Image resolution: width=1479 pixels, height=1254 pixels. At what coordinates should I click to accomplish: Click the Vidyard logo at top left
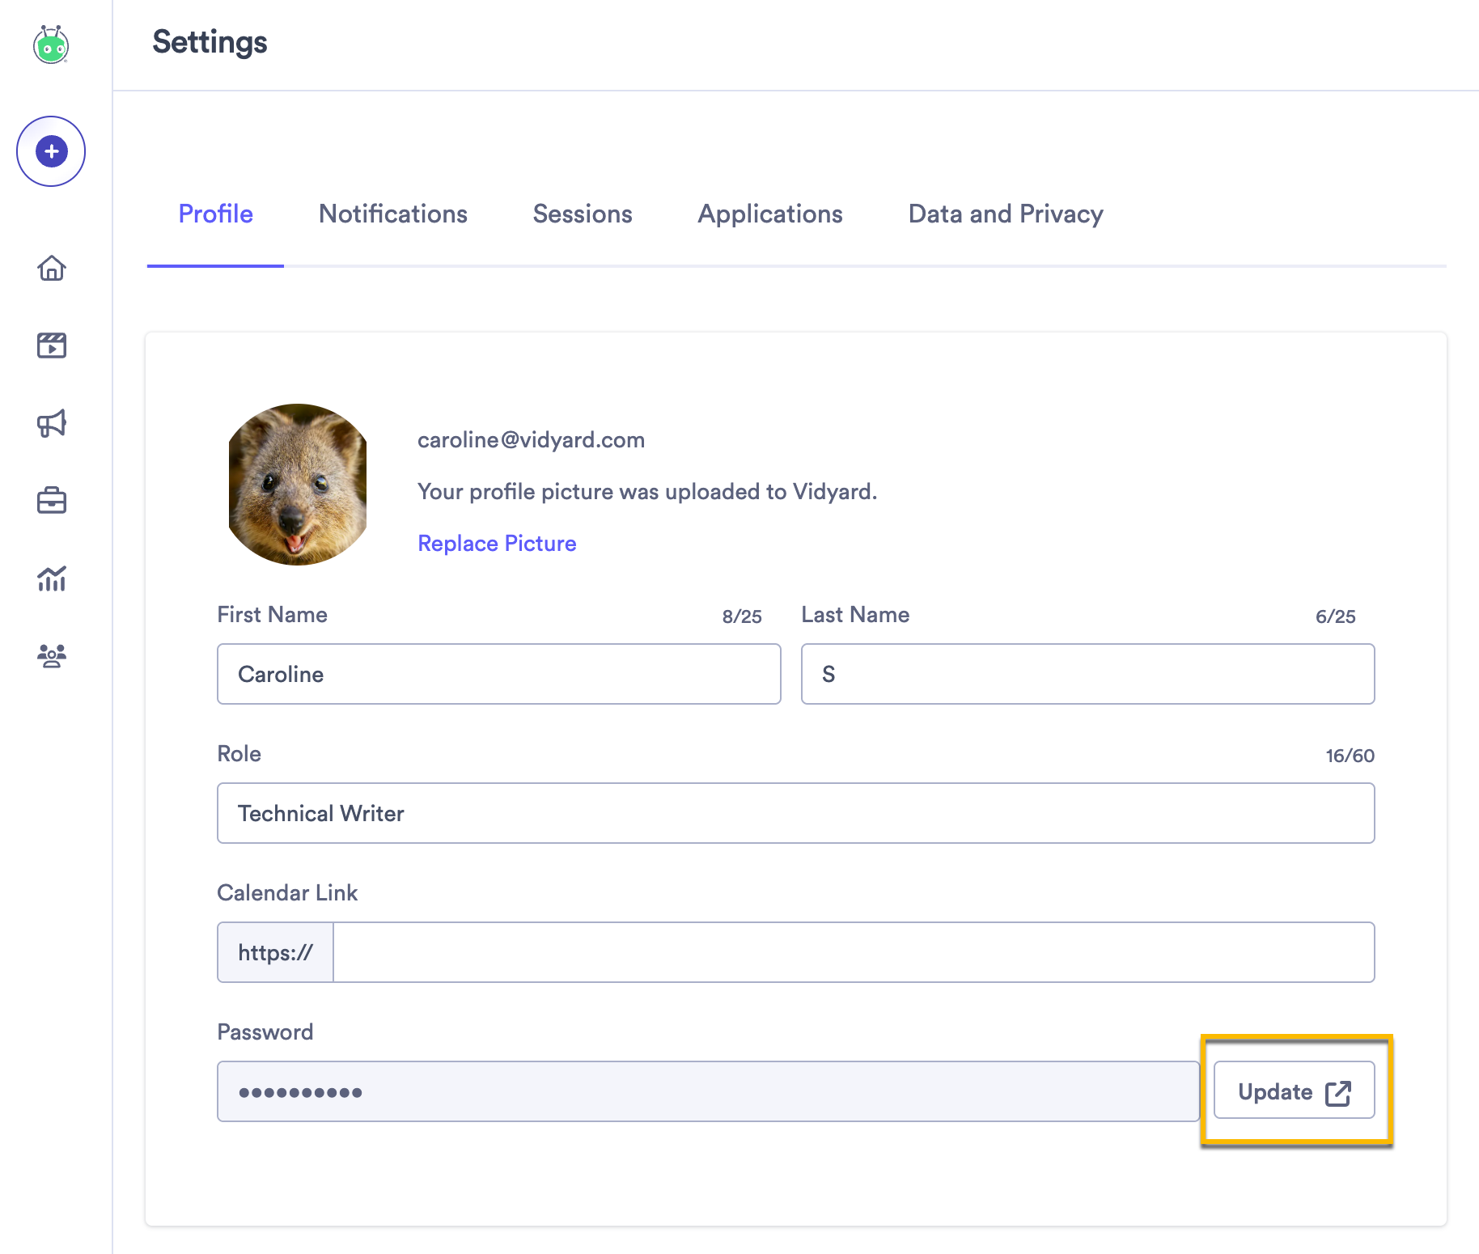pyautogui.click(x=50, y=46)
